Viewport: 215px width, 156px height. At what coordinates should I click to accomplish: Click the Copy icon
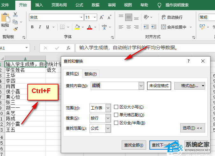(15, 22)
